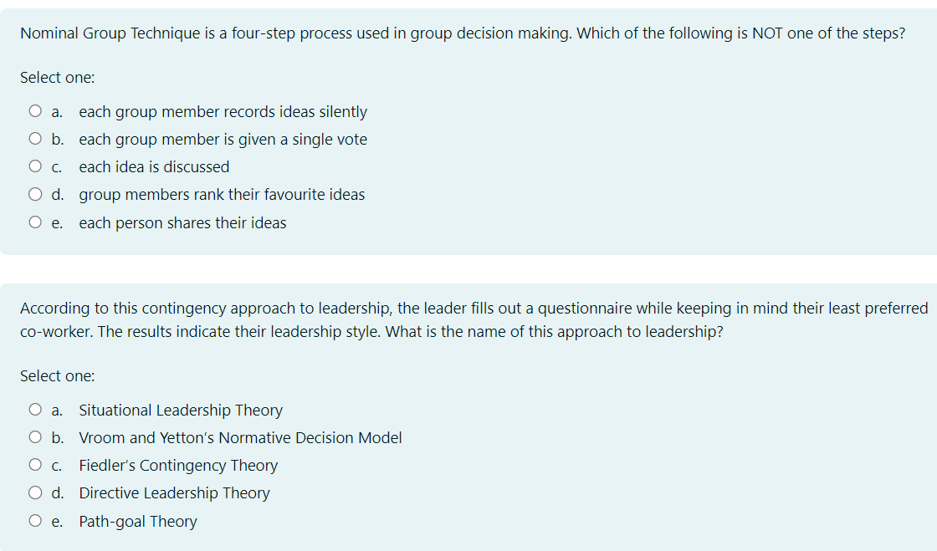The image size is (937, 551).
Task: Choose 'Directive Leadership Theory'
Action: [35, 492]
